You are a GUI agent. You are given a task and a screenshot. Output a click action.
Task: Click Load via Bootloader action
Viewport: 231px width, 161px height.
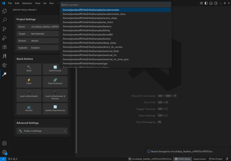tap(29, 95)
